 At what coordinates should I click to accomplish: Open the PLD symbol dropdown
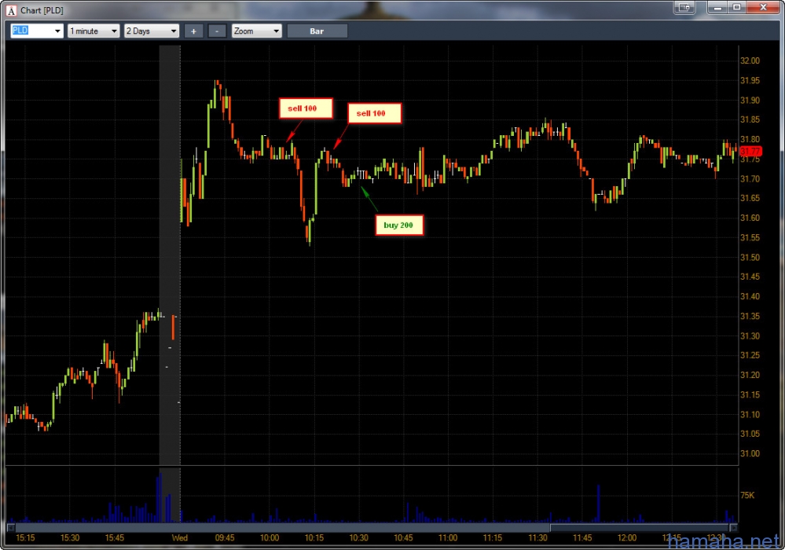[57, 31]
